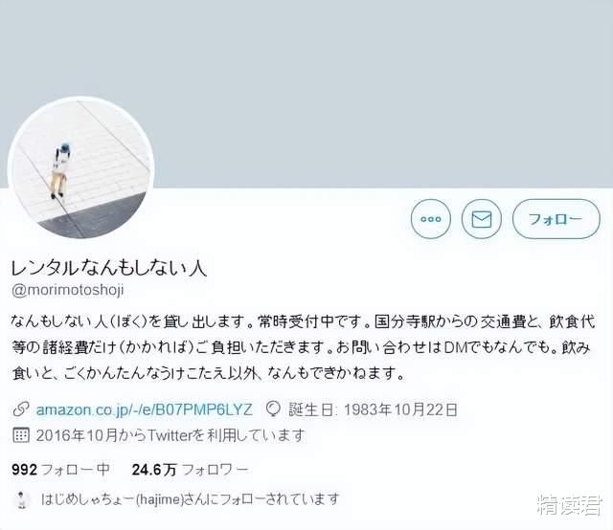This screenshot has height=530, width=613.
Task: Click the header banner image area
Action: coord(306,94)
